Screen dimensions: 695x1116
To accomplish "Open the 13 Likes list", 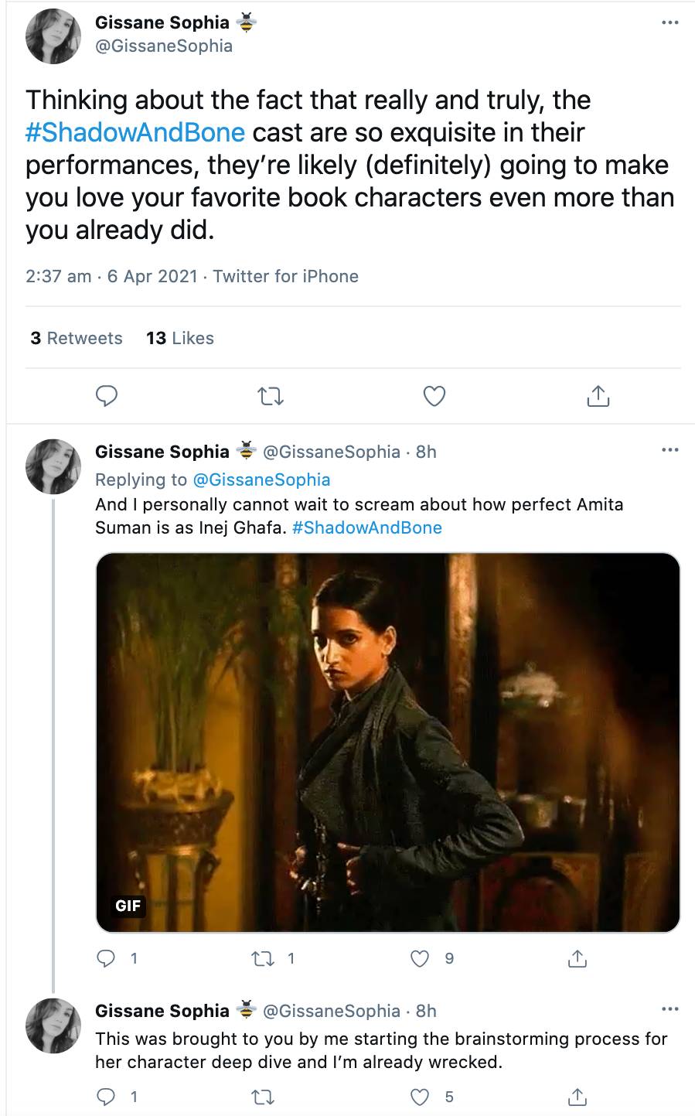I will [179, 338].
